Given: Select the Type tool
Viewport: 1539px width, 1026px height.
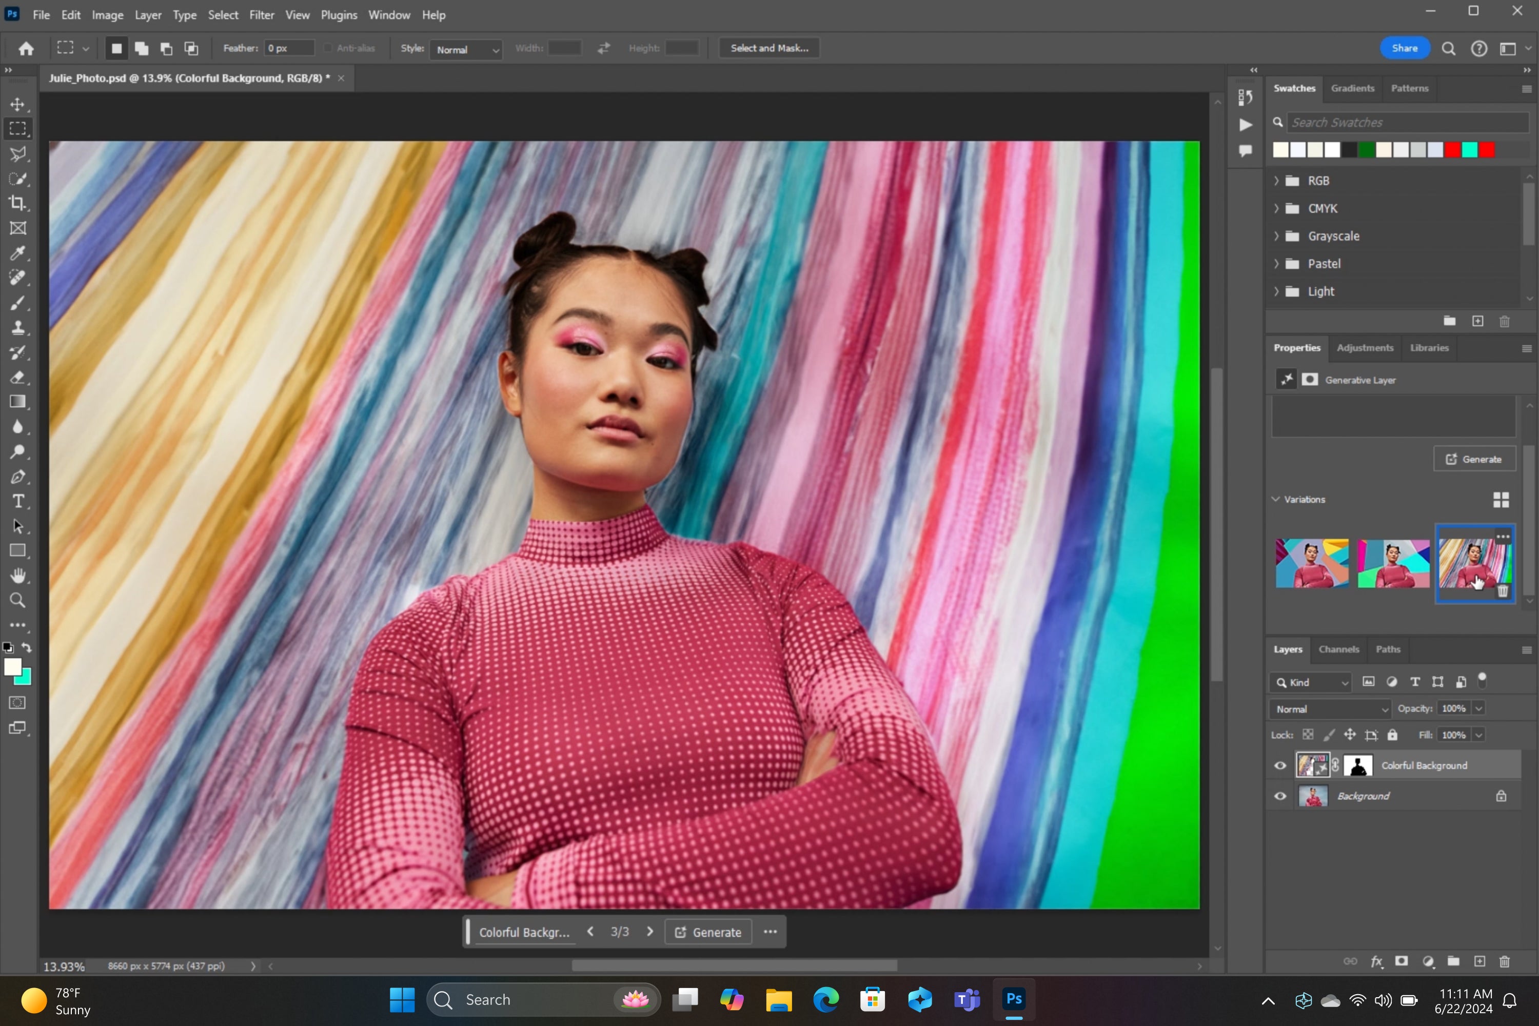Looking at the screenshot, I should click(17, 502).
